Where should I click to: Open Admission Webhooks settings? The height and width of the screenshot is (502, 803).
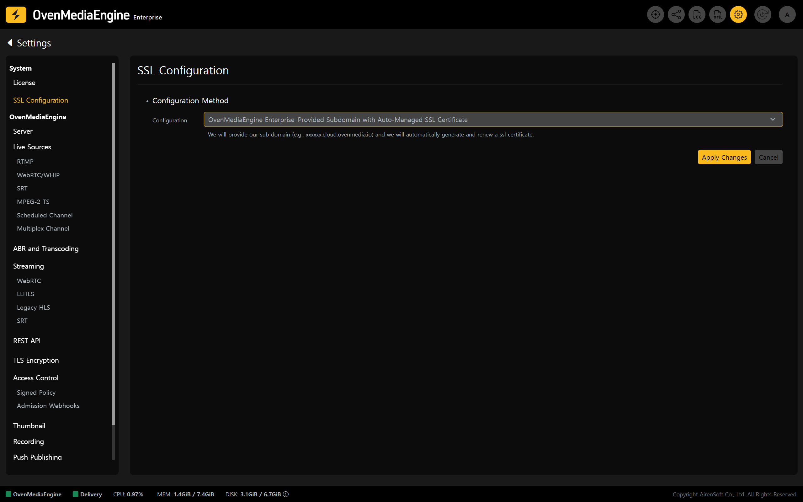[48, 406]
